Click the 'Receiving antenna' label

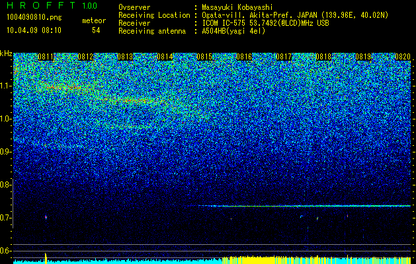(152, 31)
